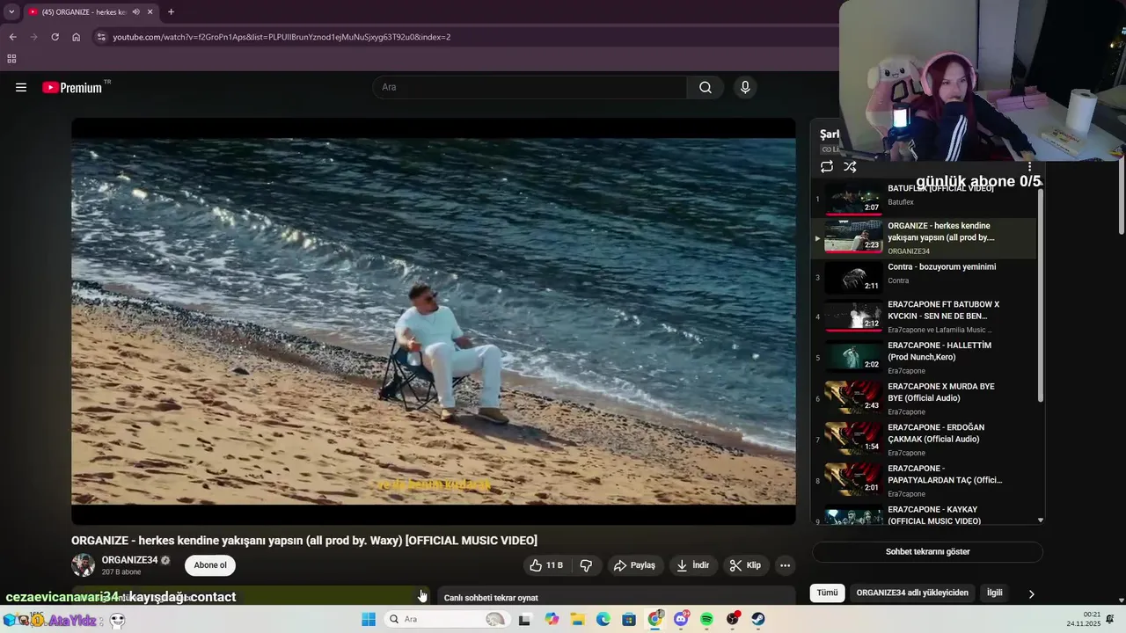1126x633 pixels.
Task: Select ERA7CAPONE X MURDA BYE BYE
Action: [x=925, y=398]
